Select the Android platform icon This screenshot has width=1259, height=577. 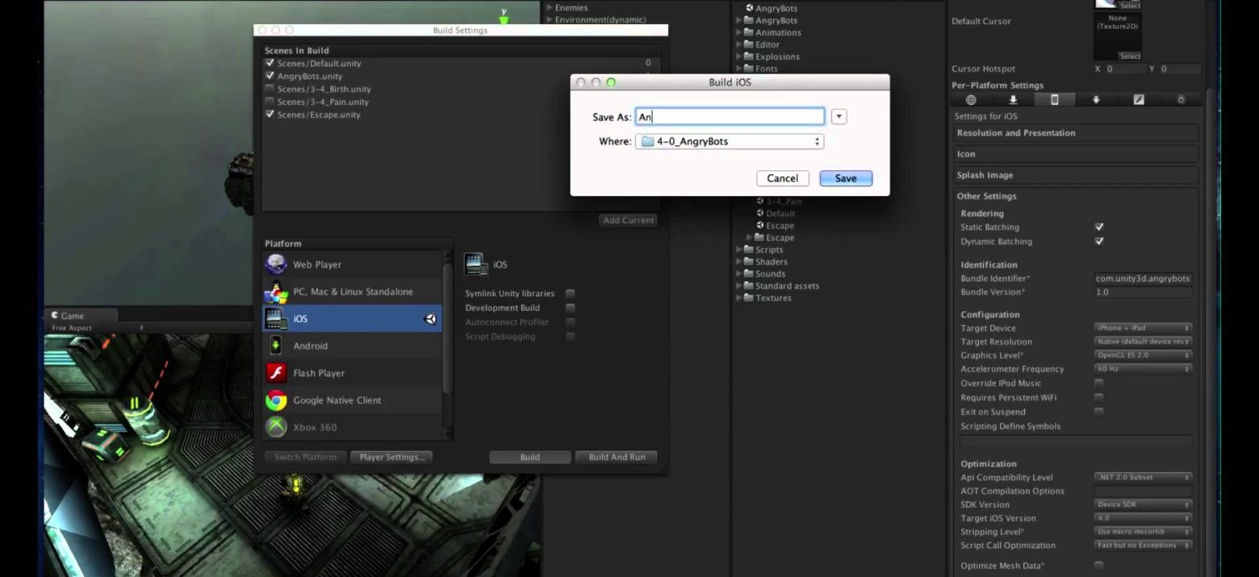(x=277, y=345)
